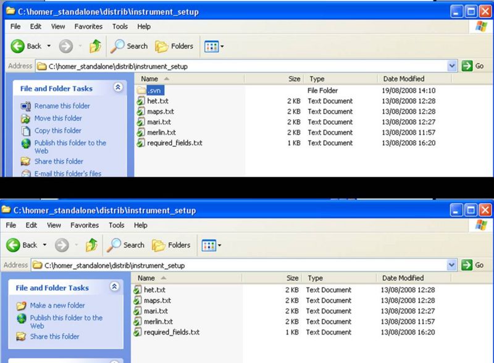Click the 'Make a new folder' link
Screen dimensions: 494x363
tap(57, 306)
